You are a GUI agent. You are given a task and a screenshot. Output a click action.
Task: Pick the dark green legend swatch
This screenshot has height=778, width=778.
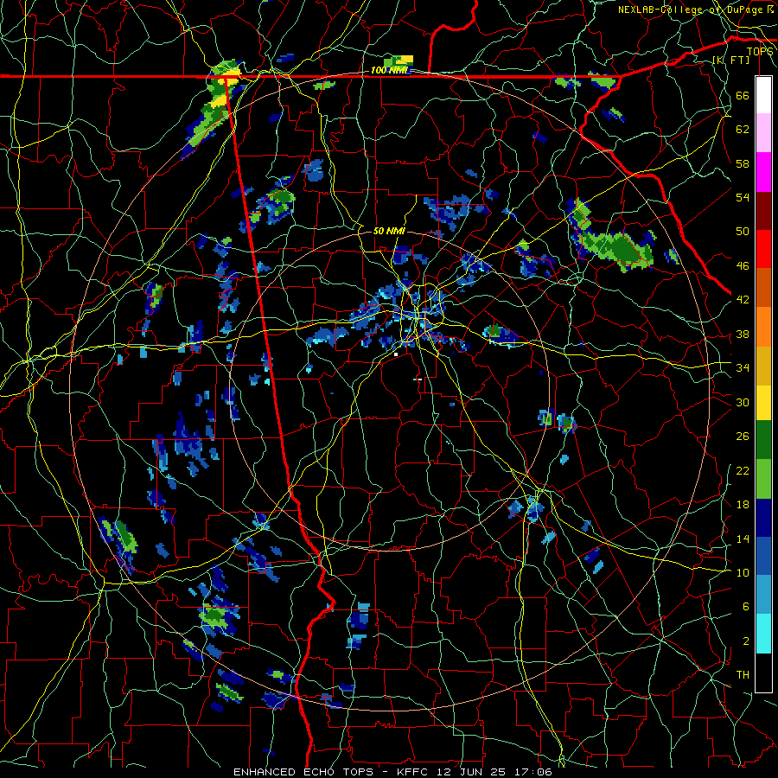pyautogui.click(x=763, y=440)
